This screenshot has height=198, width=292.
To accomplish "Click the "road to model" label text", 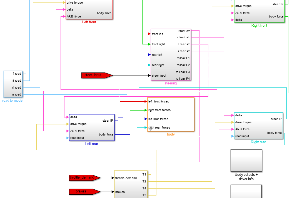I will [13, 101].
